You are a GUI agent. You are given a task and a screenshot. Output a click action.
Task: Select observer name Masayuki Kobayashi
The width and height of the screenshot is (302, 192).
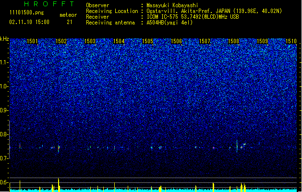coord(172,5)
